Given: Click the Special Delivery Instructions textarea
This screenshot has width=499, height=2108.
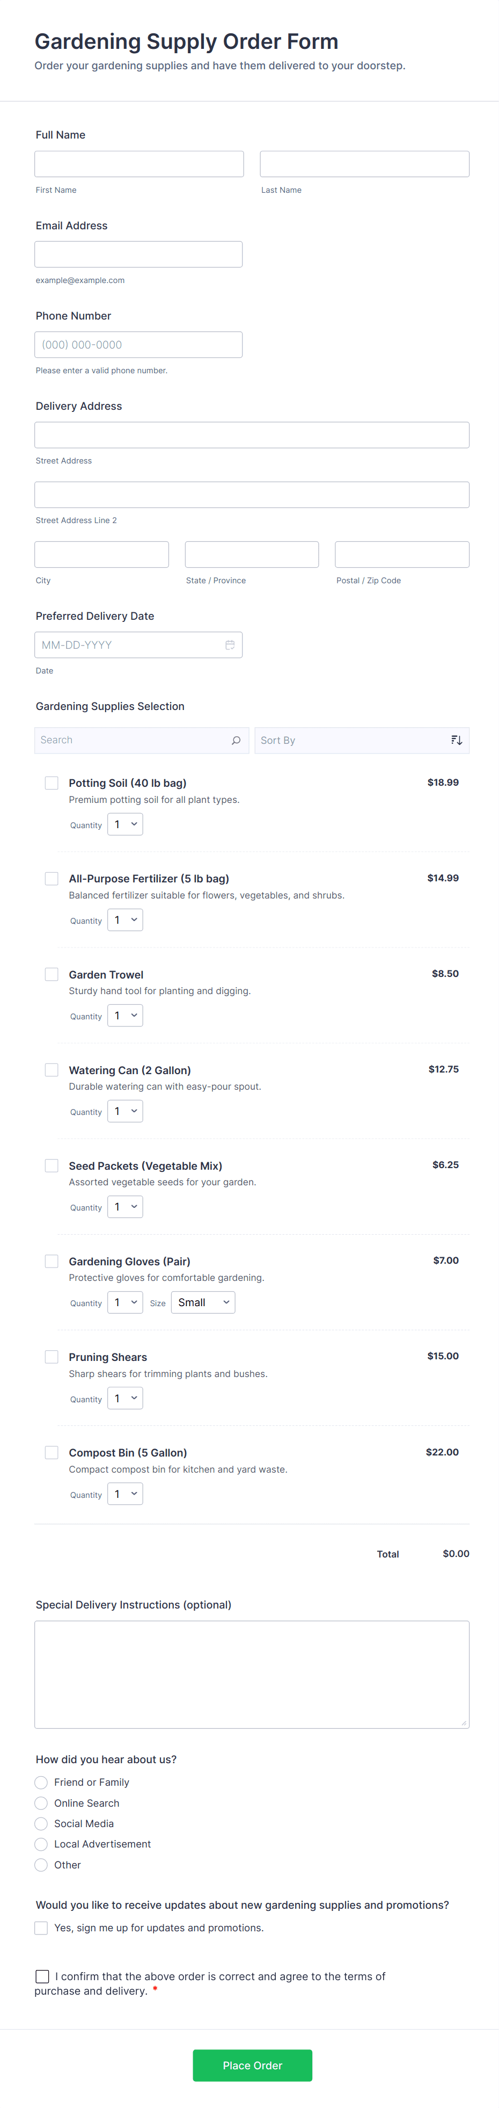Looking at the screenshot, I should click(252, 1674).
